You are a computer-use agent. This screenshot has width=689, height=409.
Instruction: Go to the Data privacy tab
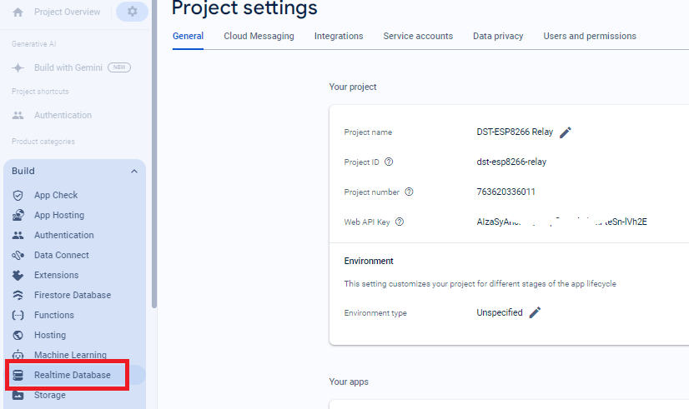click(x=498, y=36)
